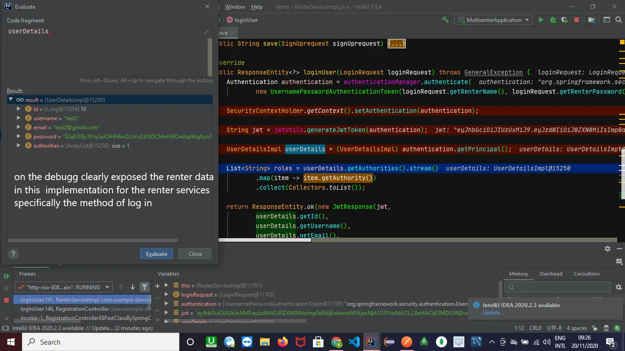
Task: Click IntelliJ update message in status bar
Action: pyautogui.click(x=82, y=328)
